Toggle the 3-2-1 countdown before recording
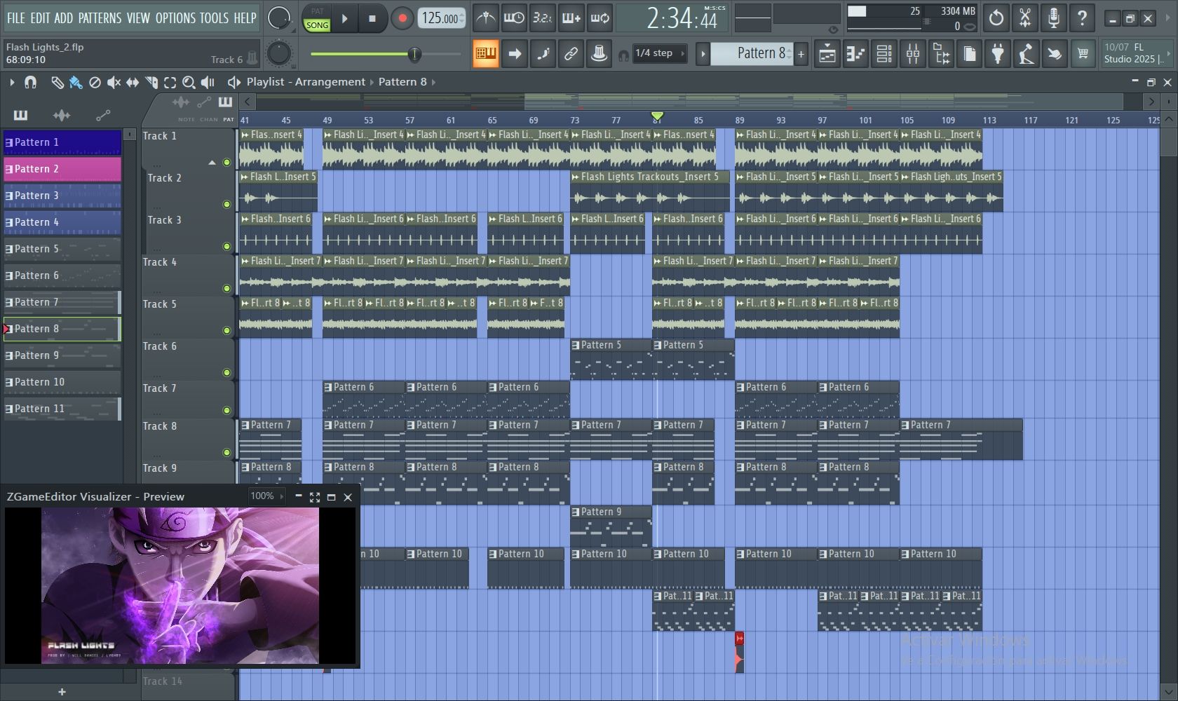 [543, 18]
